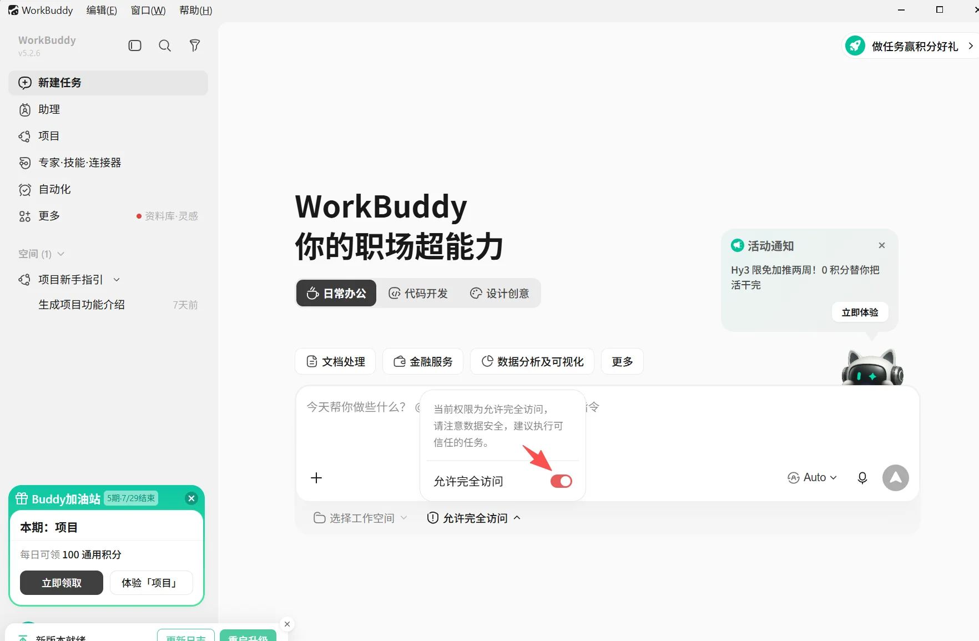This screenshot has height=641, width=979.
Task: Open the 自动化 section
Action: (x=108, y=189)
